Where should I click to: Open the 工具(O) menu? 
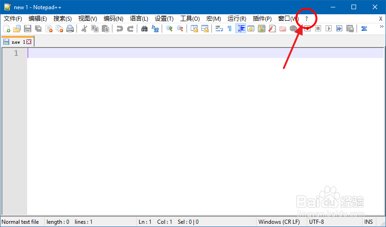pyautogui.click(x=190, y=19)
